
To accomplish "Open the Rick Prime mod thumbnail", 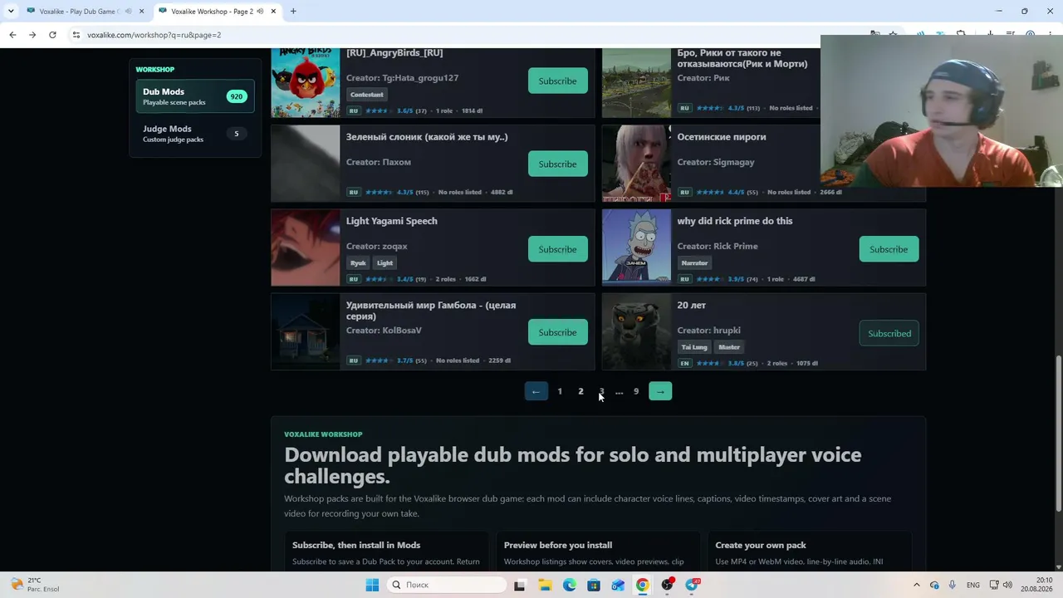I will 636,248.
